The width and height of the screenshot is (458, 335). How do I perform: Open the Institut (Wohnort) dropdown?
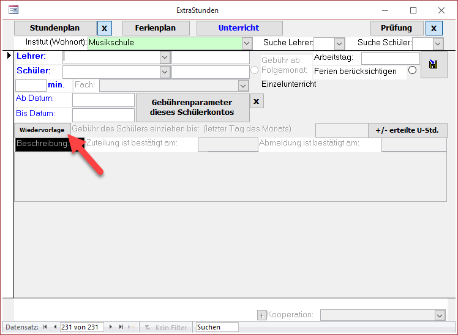(247, 43)
